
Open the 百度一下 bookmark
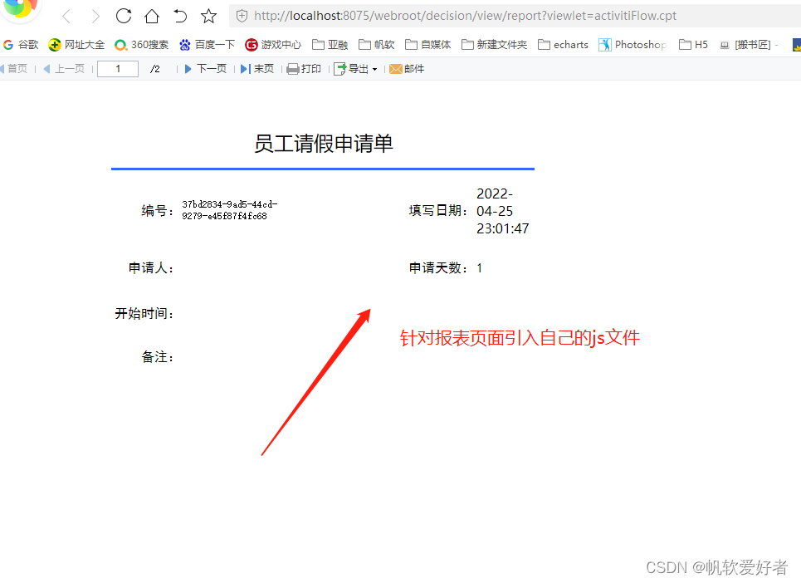coord(207,45)
